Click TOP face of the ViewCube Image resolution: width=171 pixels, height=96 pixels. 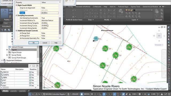point(159,36)
